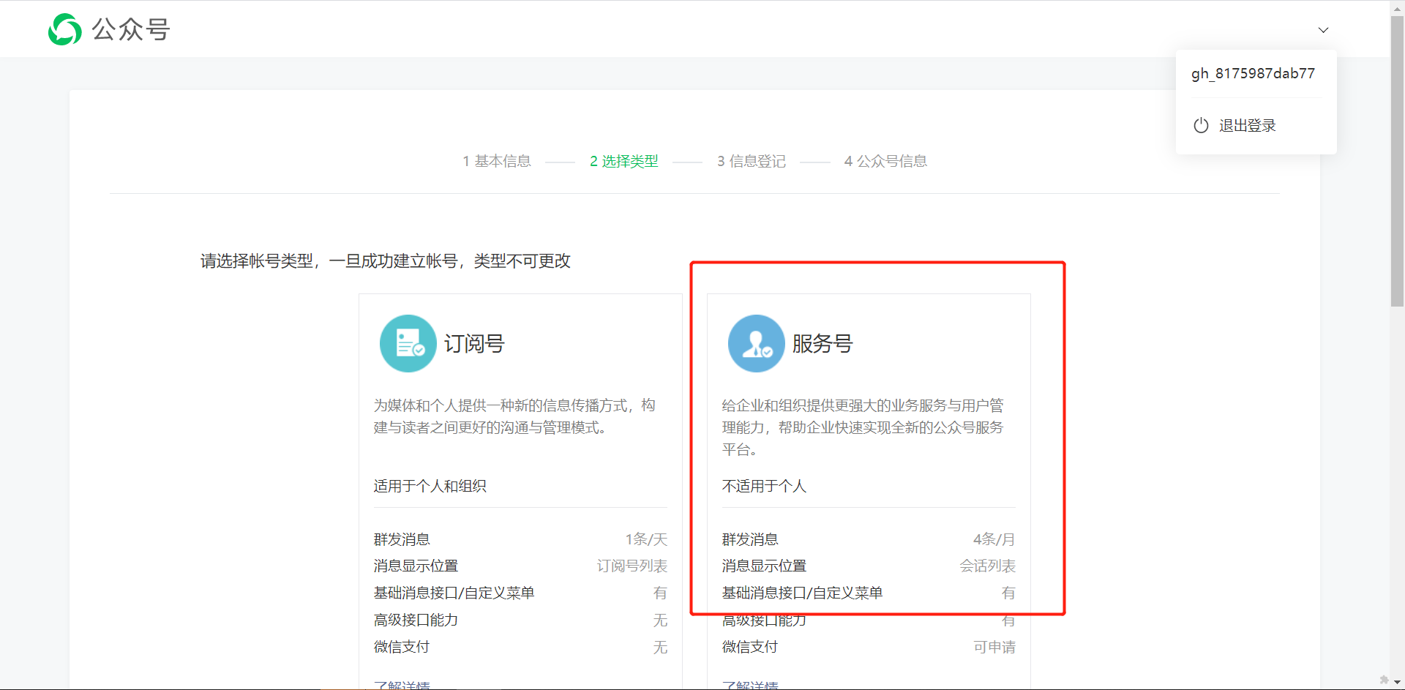The height and width of the screenshot is (690, 1405).
Task: Open step 3 信息登记
Action: coord(752,161)
